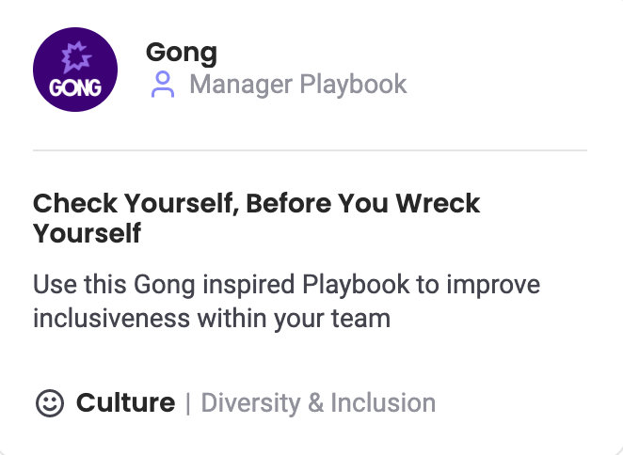This screenshot has width=623, height=455.
Task: Select the bold Culture category label
Action: click(x=125, y=403)
